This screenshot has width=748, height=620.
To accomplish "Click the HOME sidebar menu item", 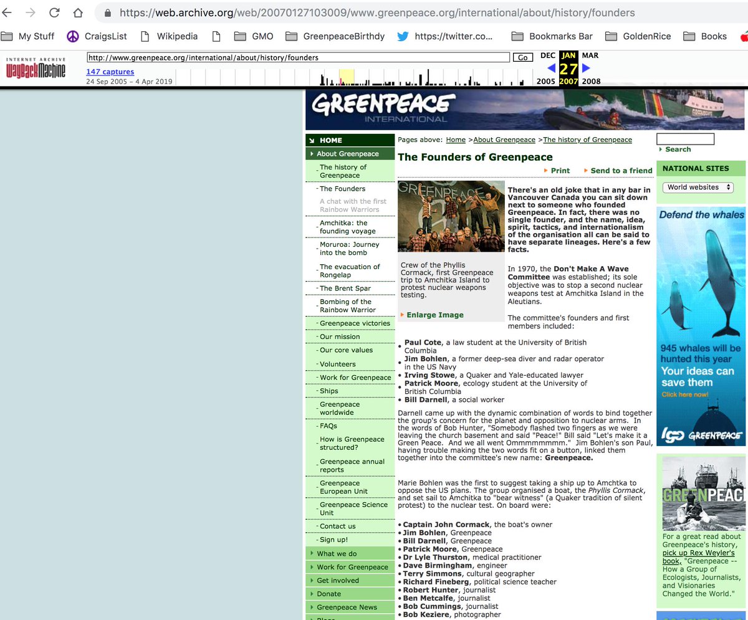I will (x=350, y=140).
